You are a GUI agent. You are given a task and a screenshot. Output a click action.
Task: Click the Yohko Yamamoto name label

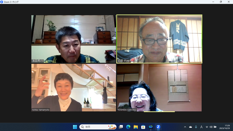pos(40,110)
